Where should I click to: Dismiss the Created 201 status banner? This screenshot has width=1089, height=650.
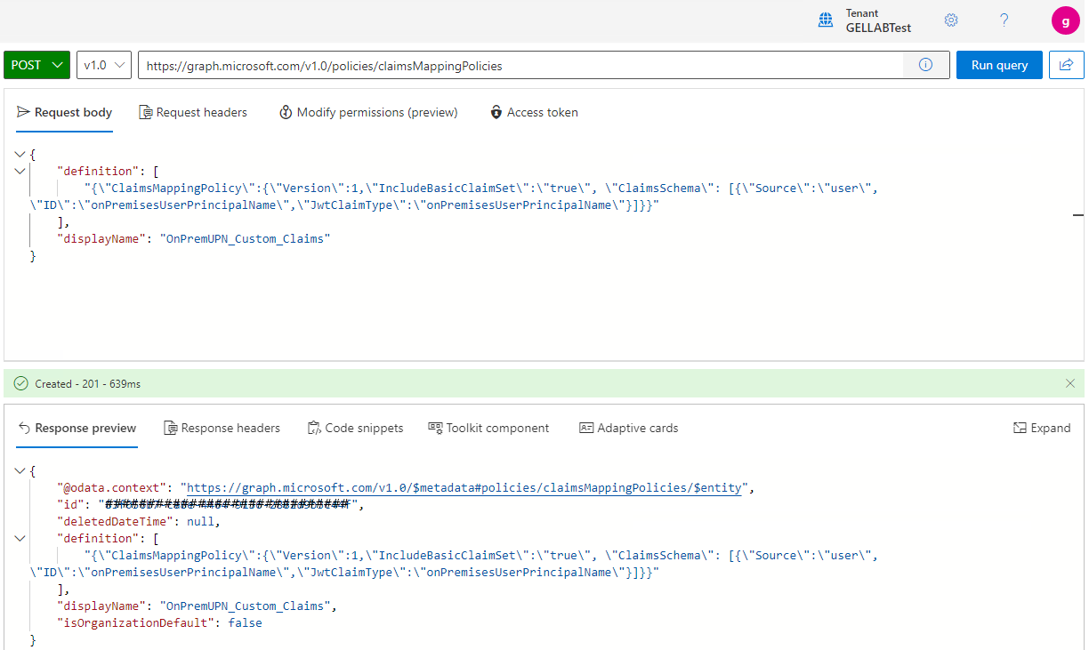pos(1070,383)
